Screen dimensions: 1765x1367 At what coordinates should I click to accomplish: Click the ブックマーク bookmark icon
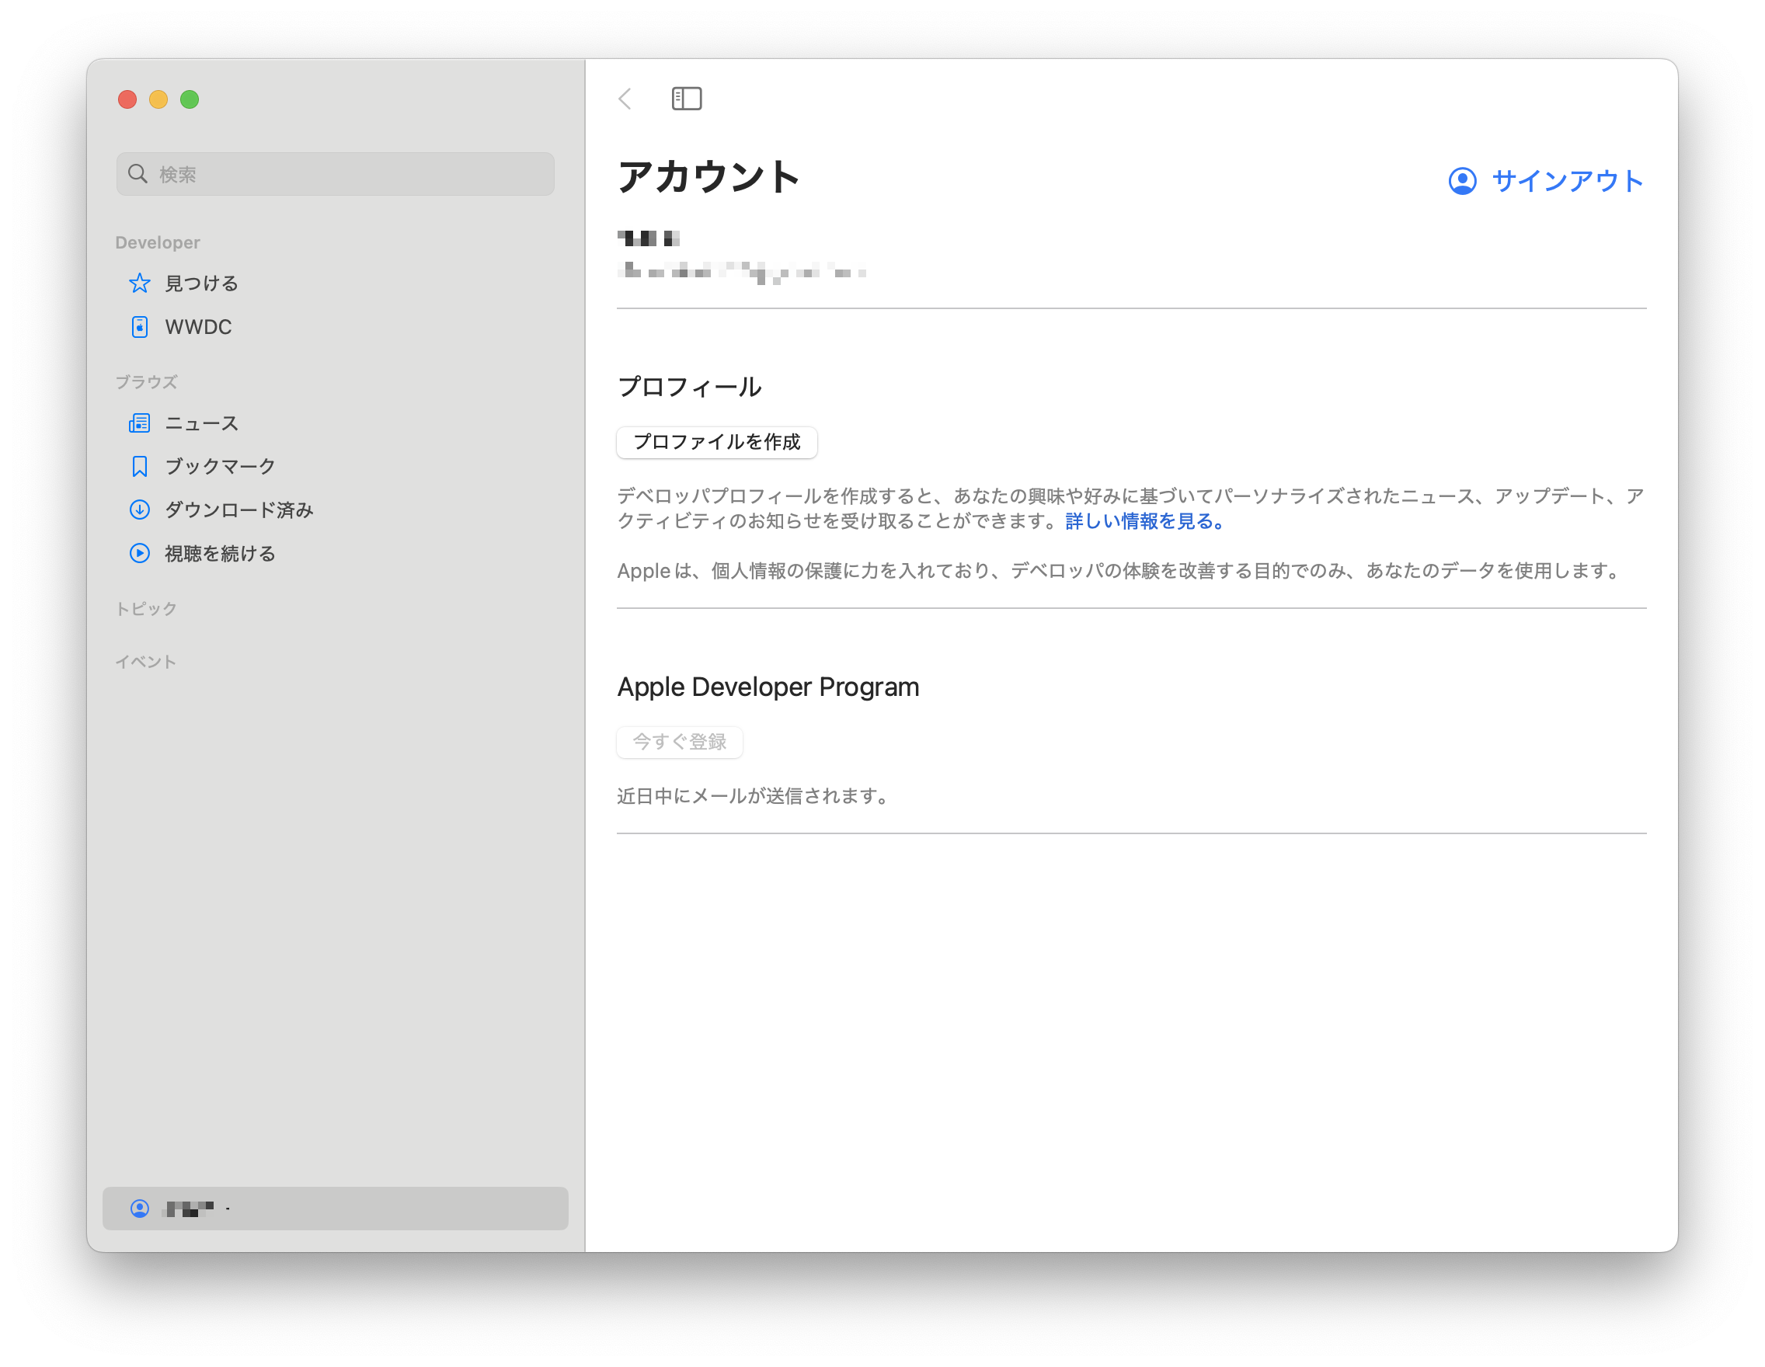pyautogui.click(x=139, y=467)
